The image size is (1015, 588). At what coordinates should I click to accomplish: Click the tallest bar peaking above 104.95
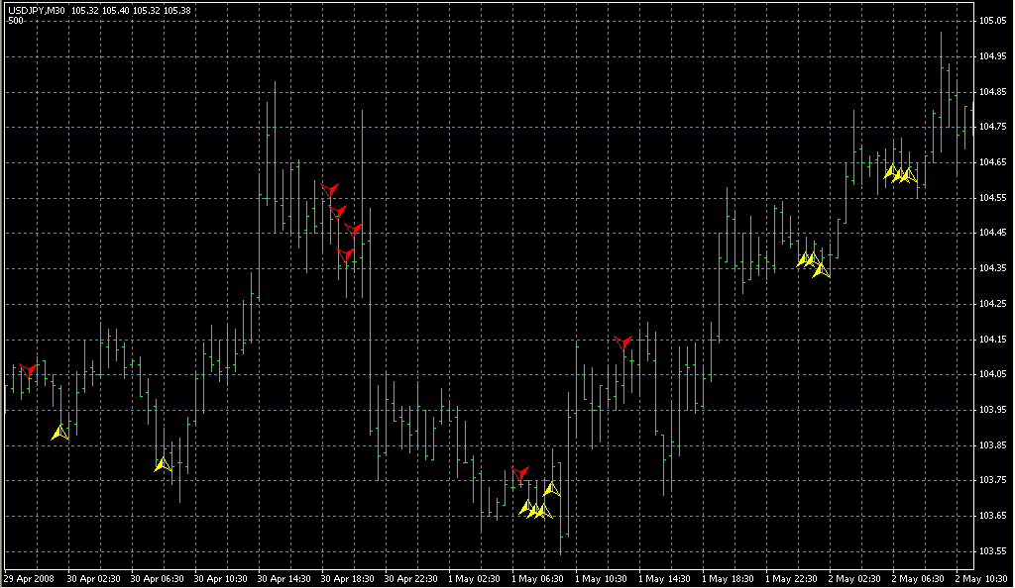point(942,92)
